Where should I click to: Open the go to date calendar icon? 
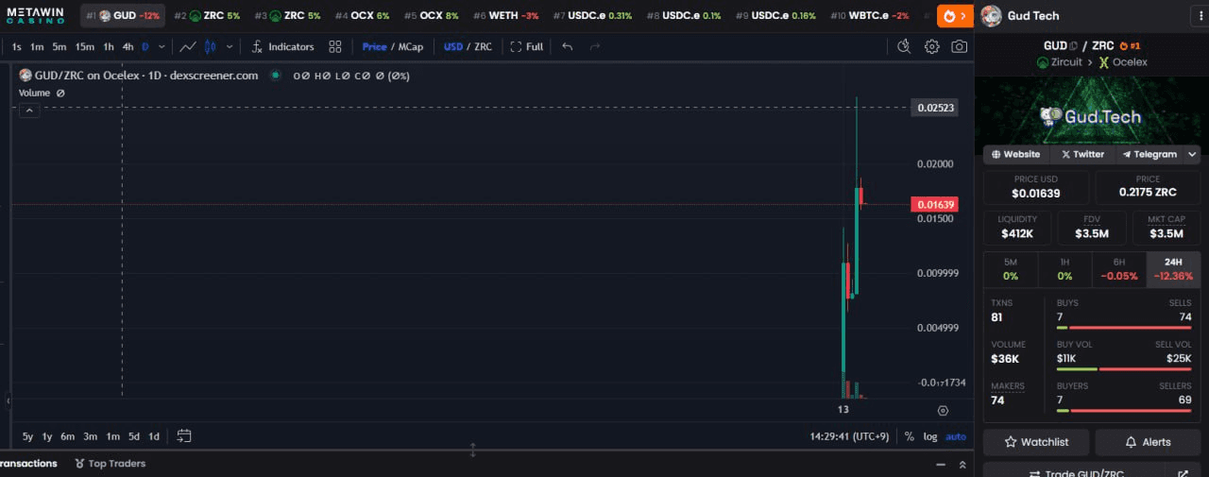point(184,436)
